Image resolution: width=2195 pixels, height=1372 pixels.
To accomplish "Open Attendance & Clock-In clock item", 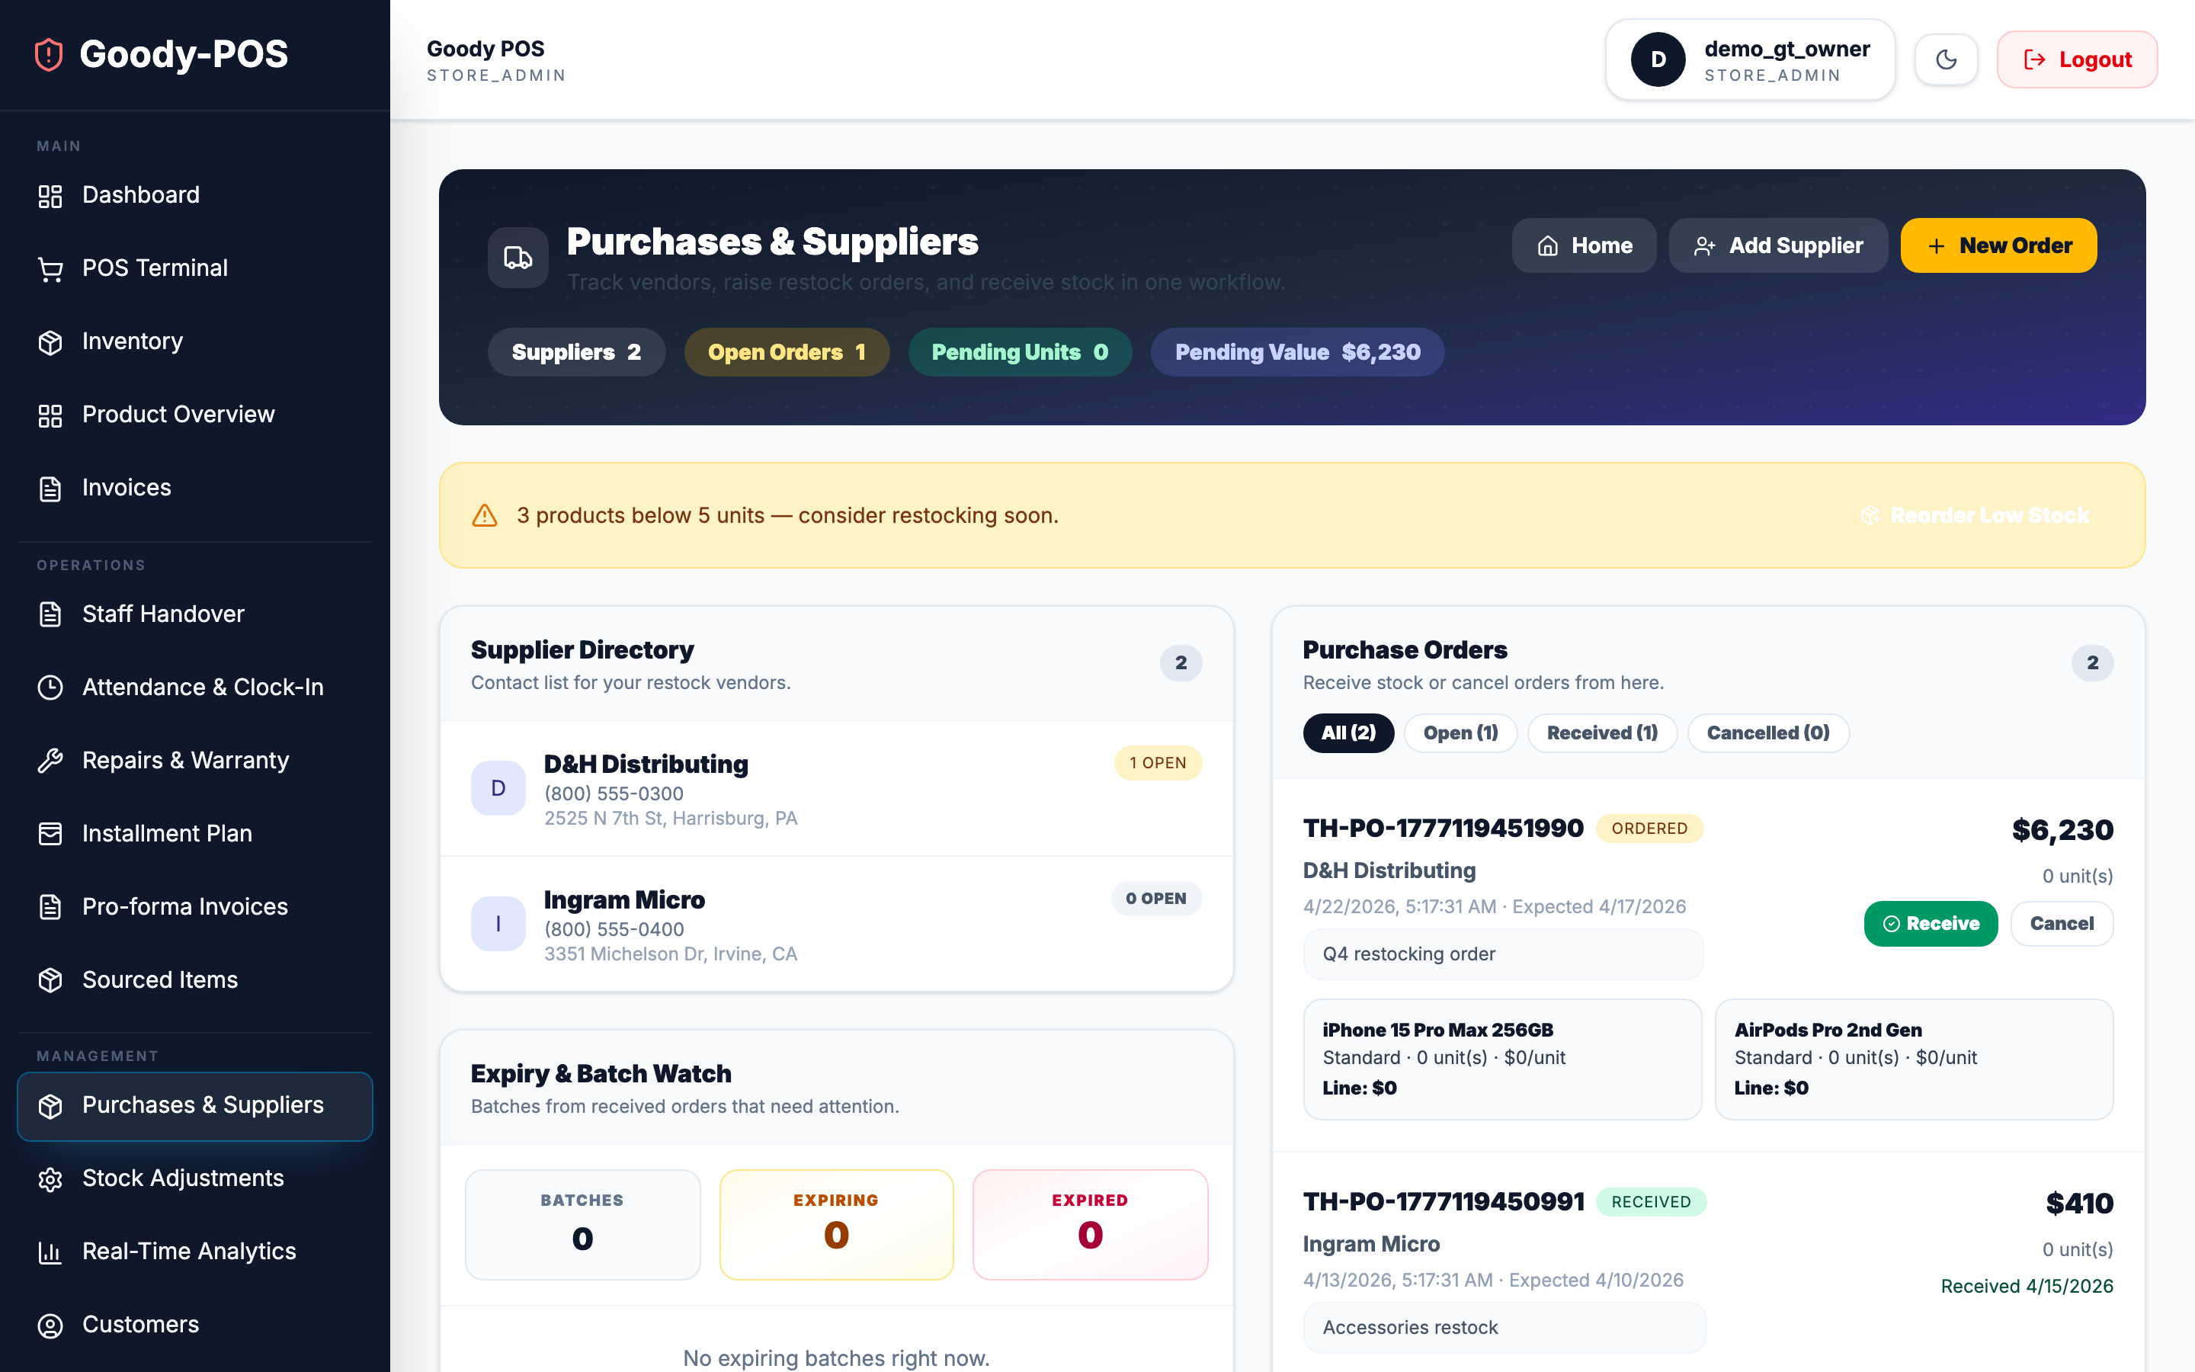I will point(202,687).
